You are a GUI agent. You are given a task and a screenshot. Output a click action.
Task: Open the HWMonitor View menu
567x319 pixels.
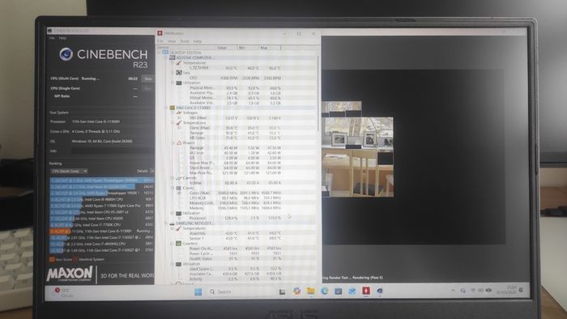coord(172,41)
